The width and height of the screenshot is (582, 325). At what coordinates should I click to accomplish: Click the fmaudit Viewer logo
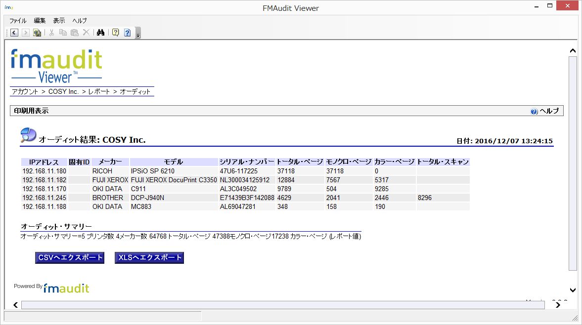(56, 66)
